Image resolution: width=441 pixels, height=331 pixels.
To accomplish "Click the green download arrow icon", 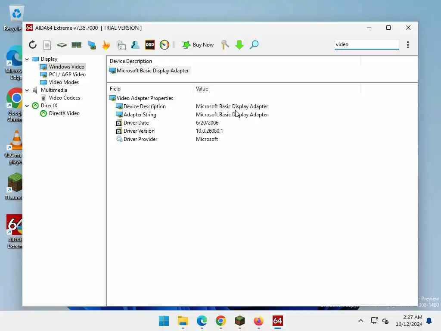I will point(239,45).
